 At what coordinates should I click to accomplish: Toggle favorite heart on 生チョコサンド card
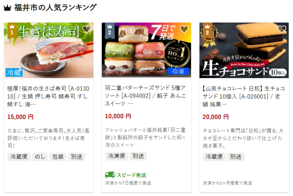(282, 29)
